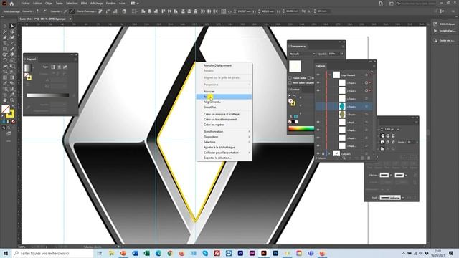Expand the Calque 1 layer
Viewport: 459px width, 258px height.
click(x=329, y=153)
